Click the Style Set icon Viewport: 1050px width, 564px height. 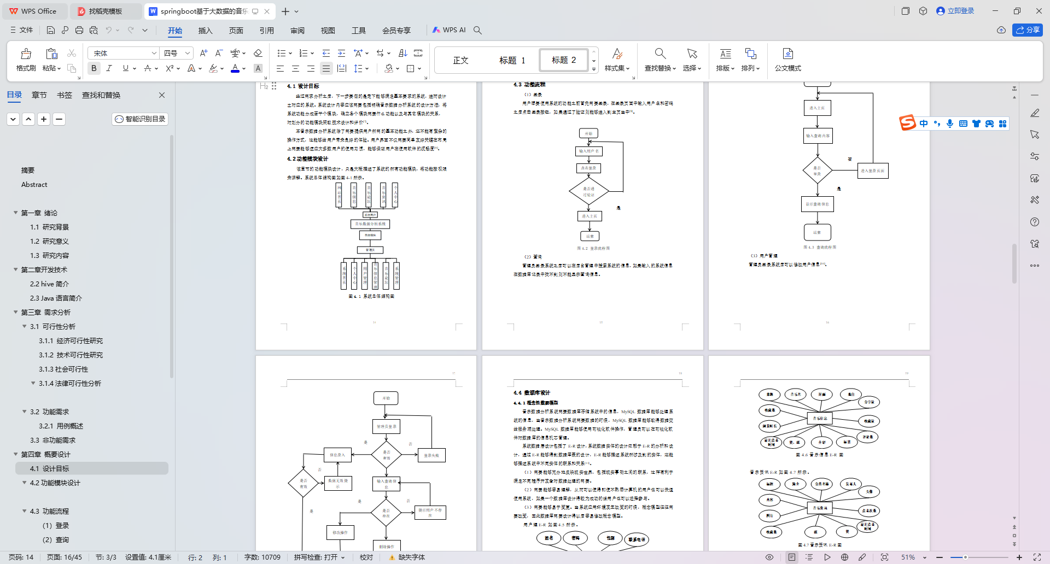pos(617,54)
